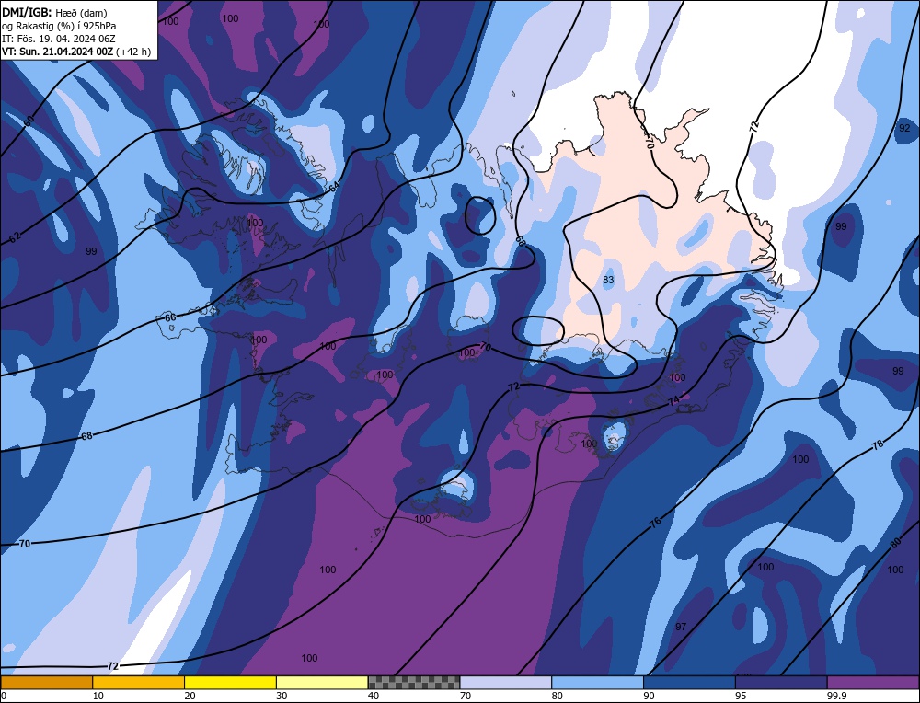The height and width of the screenshot is (703, 920).
Task: Click the bright yellow 20–30 legend swatch
Action: [230, 682]
